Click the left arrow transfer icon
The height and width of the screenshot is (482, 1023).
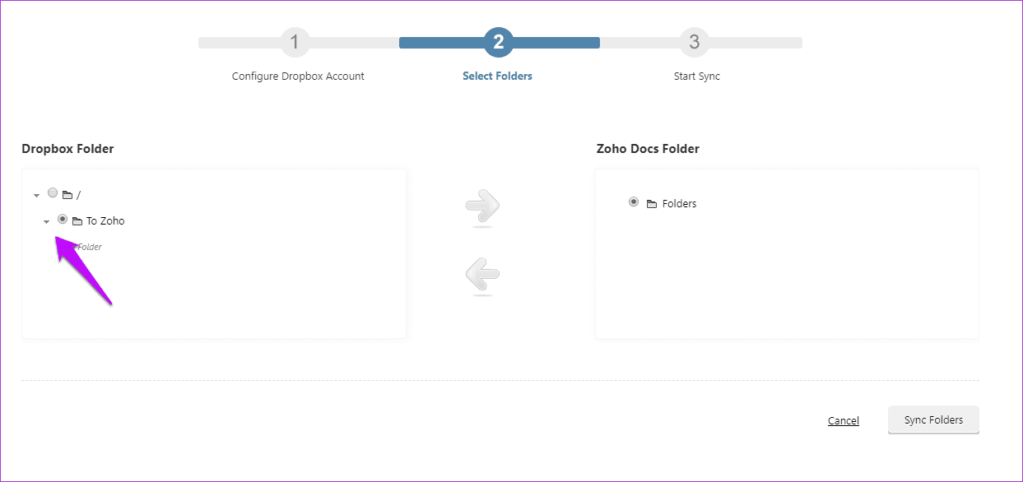[x=482, y=276]
